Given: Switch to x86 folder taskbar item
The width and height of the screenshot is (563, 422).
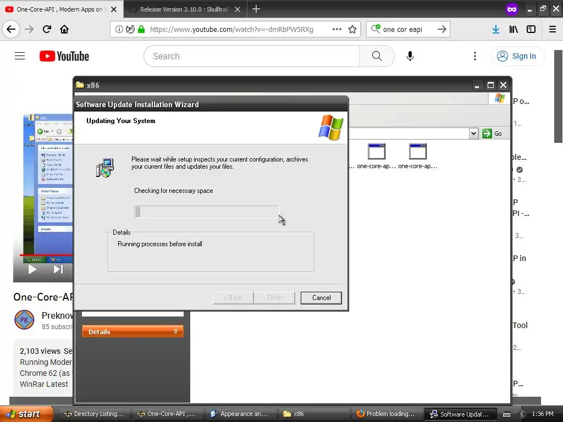Looking at the screenshot, I should point(313,414).
